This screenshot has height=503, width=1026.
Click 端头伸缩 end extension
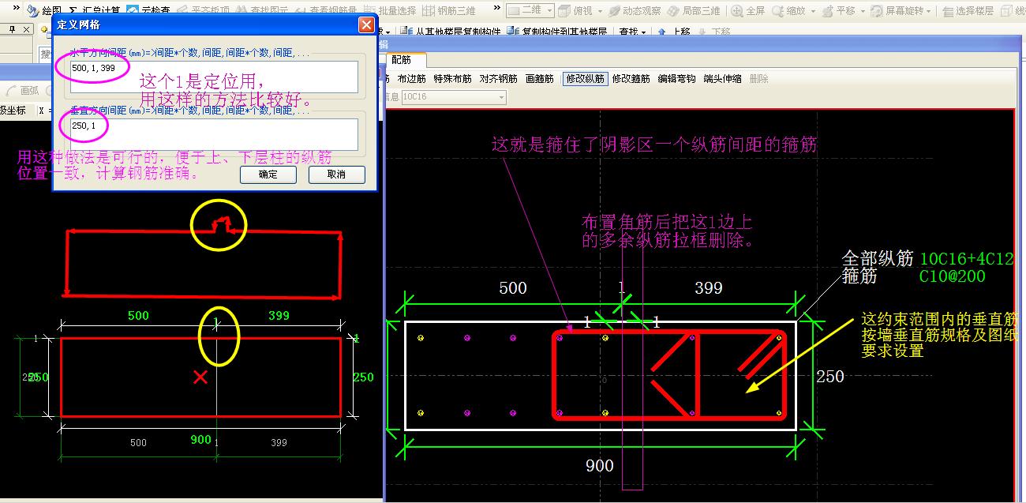point(723,79)
